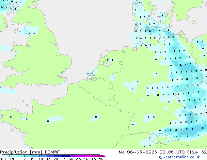207x160 pixels.
Task: Choose the 20–25 mm legend color box
Action: click(58, 156)
